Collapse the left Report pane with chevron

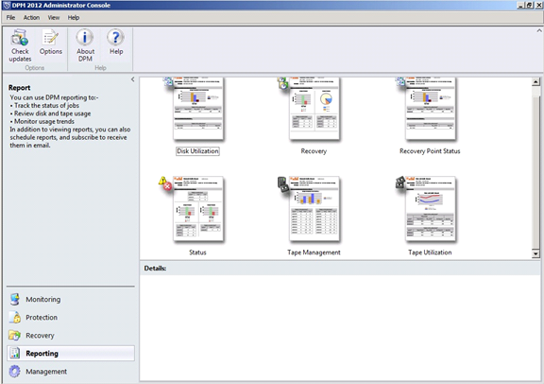point(132,79)
